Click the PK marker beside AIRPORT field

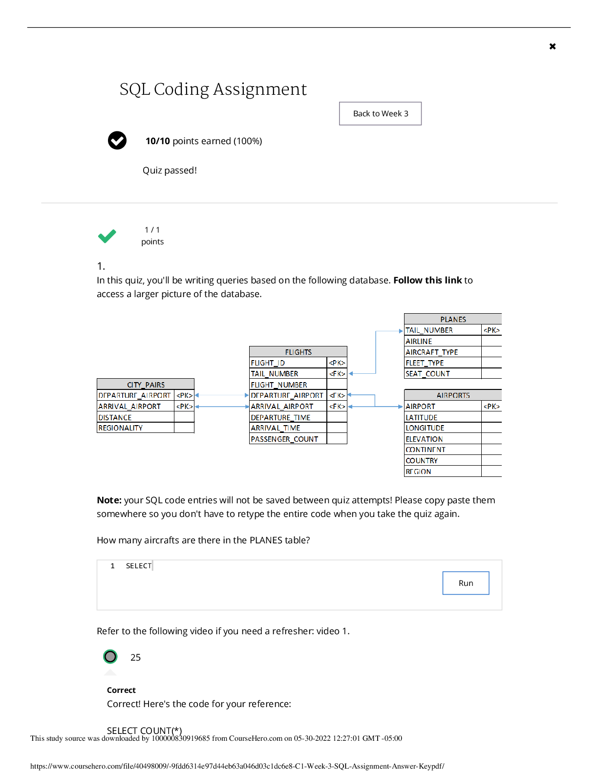point(491,407)
